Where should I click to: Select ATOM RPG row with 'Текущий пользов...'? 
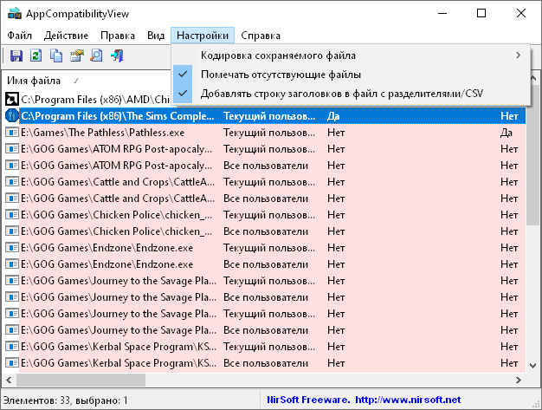(266, 149)
